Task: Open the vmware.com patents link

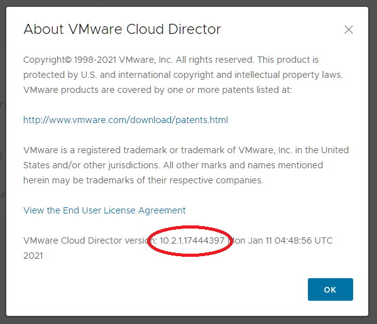Action: point(126,120)
